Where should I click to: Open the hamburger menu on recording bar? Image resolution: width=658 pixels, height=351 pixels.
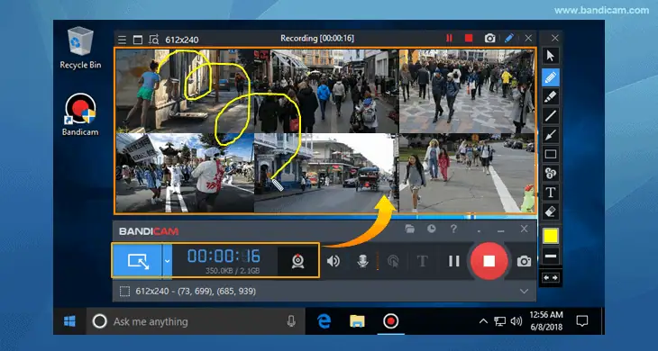[x=122, y=40]
